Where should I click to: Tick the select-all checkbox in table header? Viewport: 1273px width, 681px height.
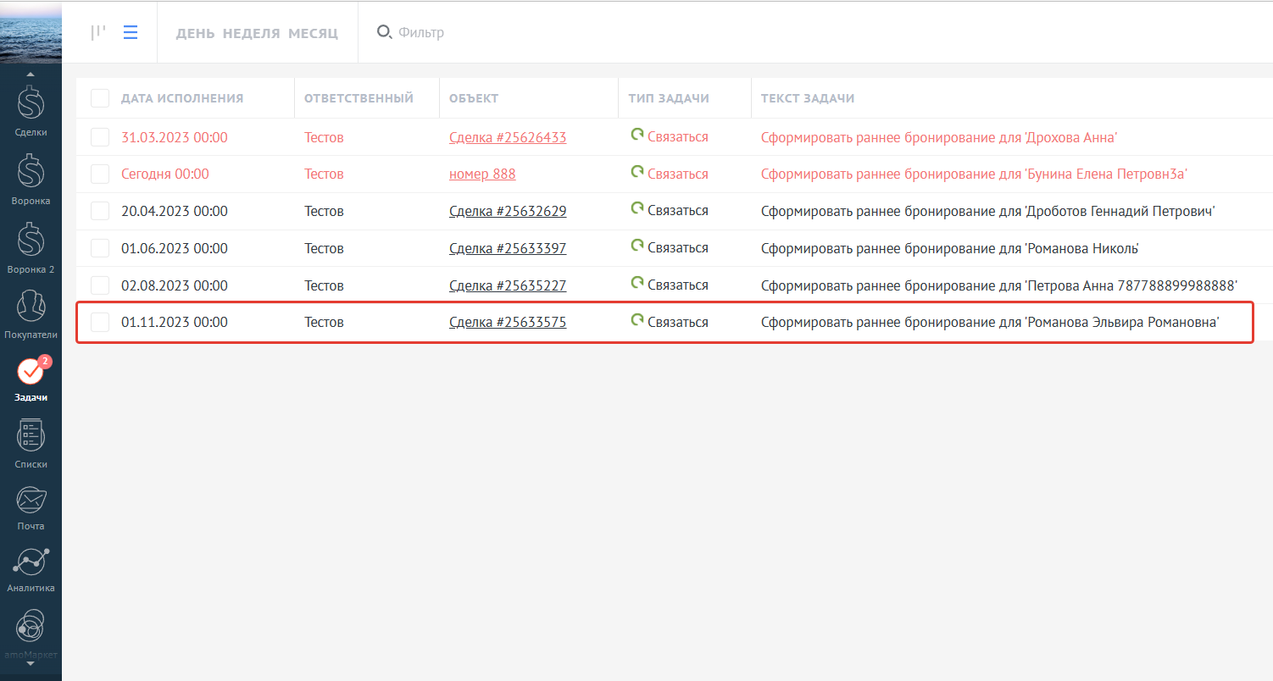tap(100, 98)
